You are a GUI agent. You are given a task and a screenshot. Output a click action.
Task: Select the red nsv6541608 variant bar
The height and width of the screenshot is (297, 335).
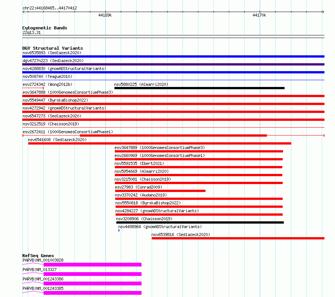pos(160,143)
